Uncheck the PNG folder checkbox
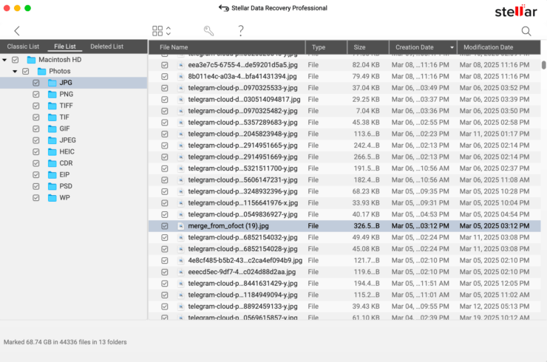This screenshot has width=547, height=362. coord(36,95)
